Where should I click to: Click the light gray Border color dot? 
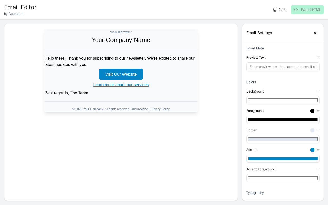pyautogui.click(x=312, y=130)
